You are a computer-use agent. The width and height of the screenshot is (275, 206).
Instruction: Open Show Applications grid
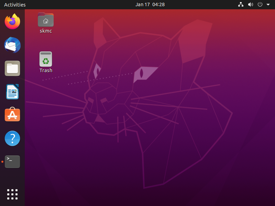12,194
